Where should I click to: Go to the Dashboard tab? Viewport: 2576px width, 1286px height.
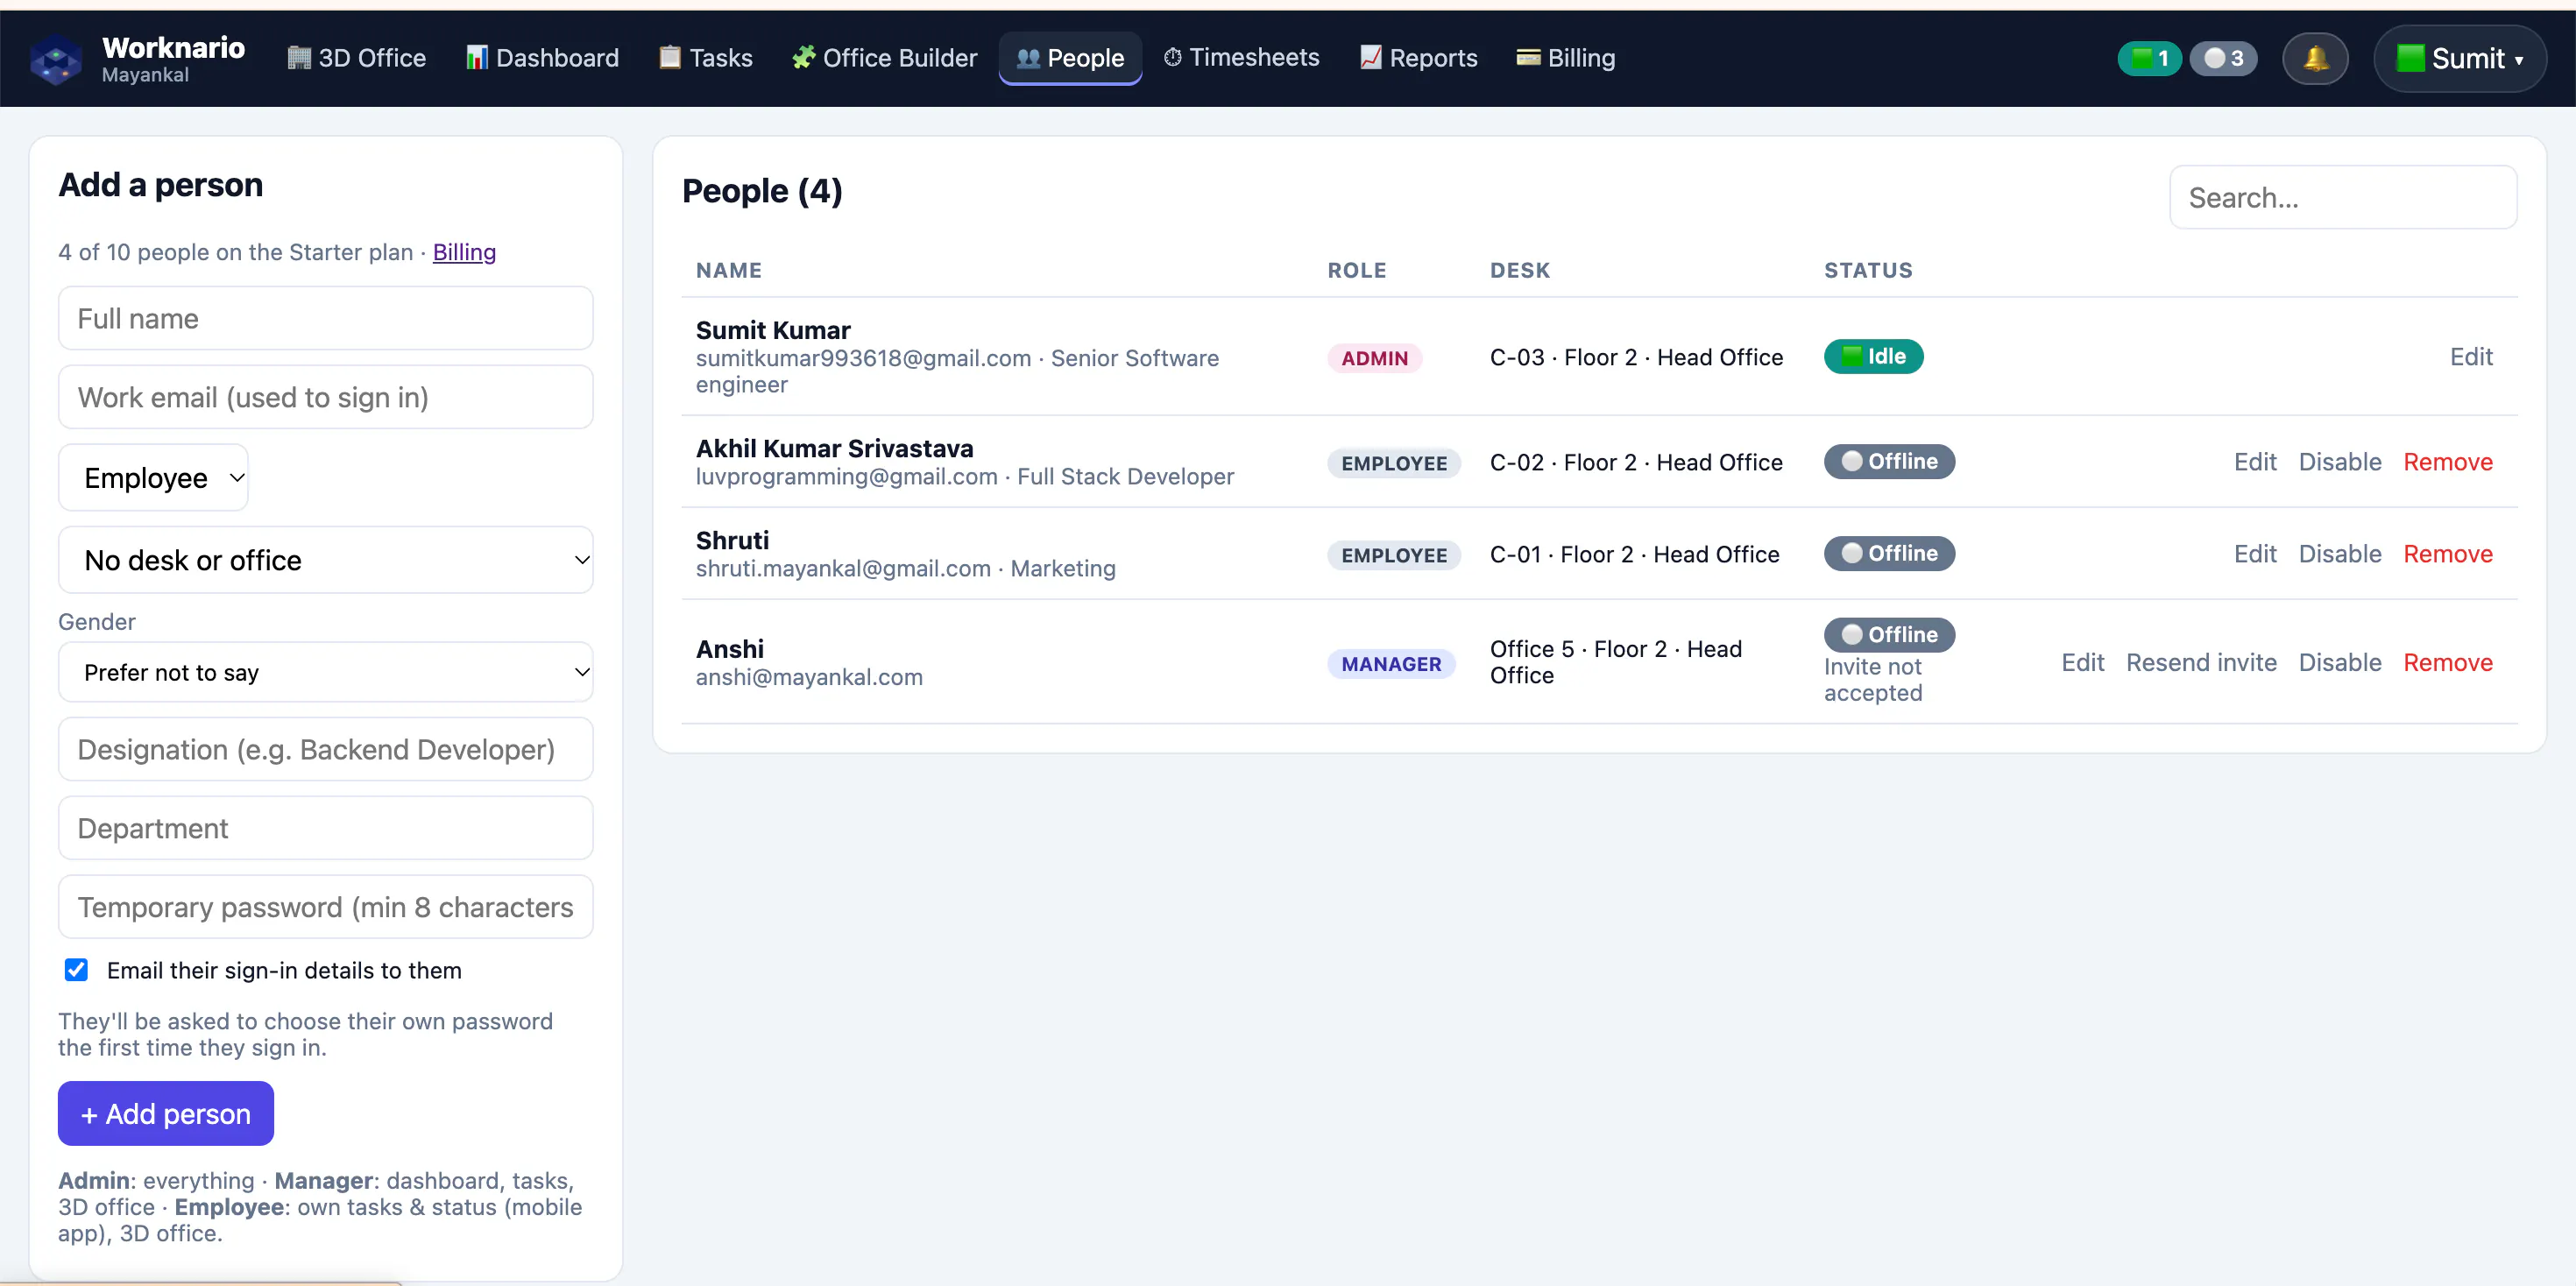[542, 58]
